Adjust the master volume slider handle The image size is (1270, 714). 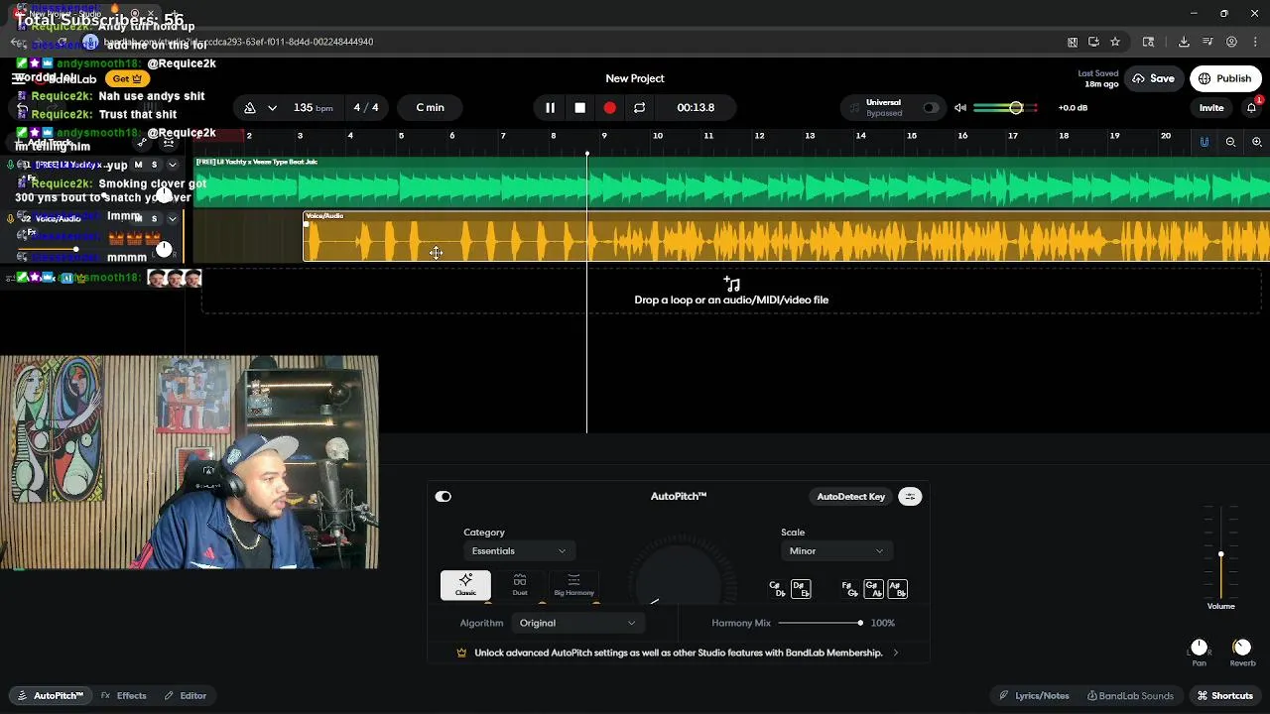pos(1016,107)
